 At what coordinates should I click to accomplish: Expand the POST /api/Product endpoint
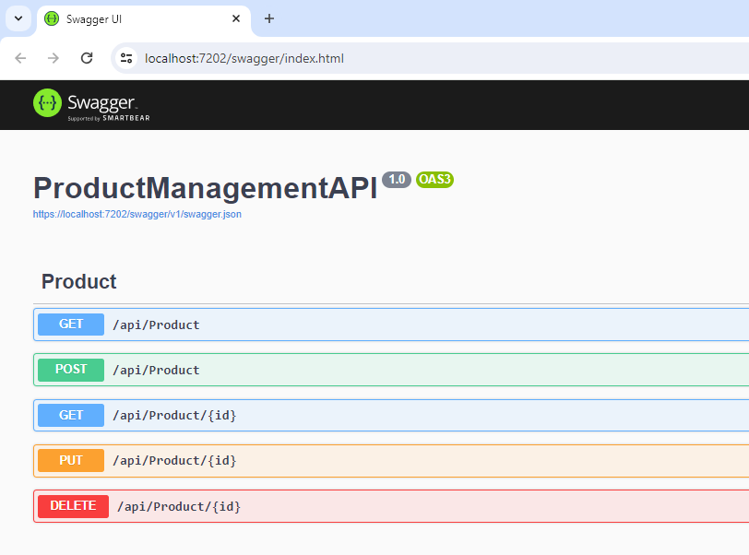pos(391,371)
